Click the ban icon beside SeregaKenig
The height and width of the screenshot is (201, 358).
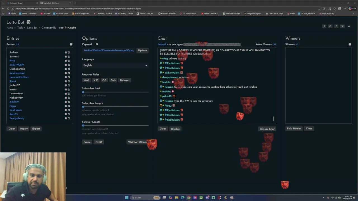(69, 118)
